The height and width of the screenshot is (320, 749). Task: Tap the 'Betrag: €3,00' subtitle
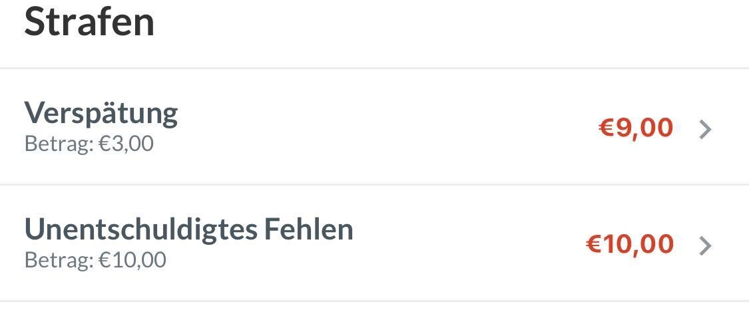point(89,144)
